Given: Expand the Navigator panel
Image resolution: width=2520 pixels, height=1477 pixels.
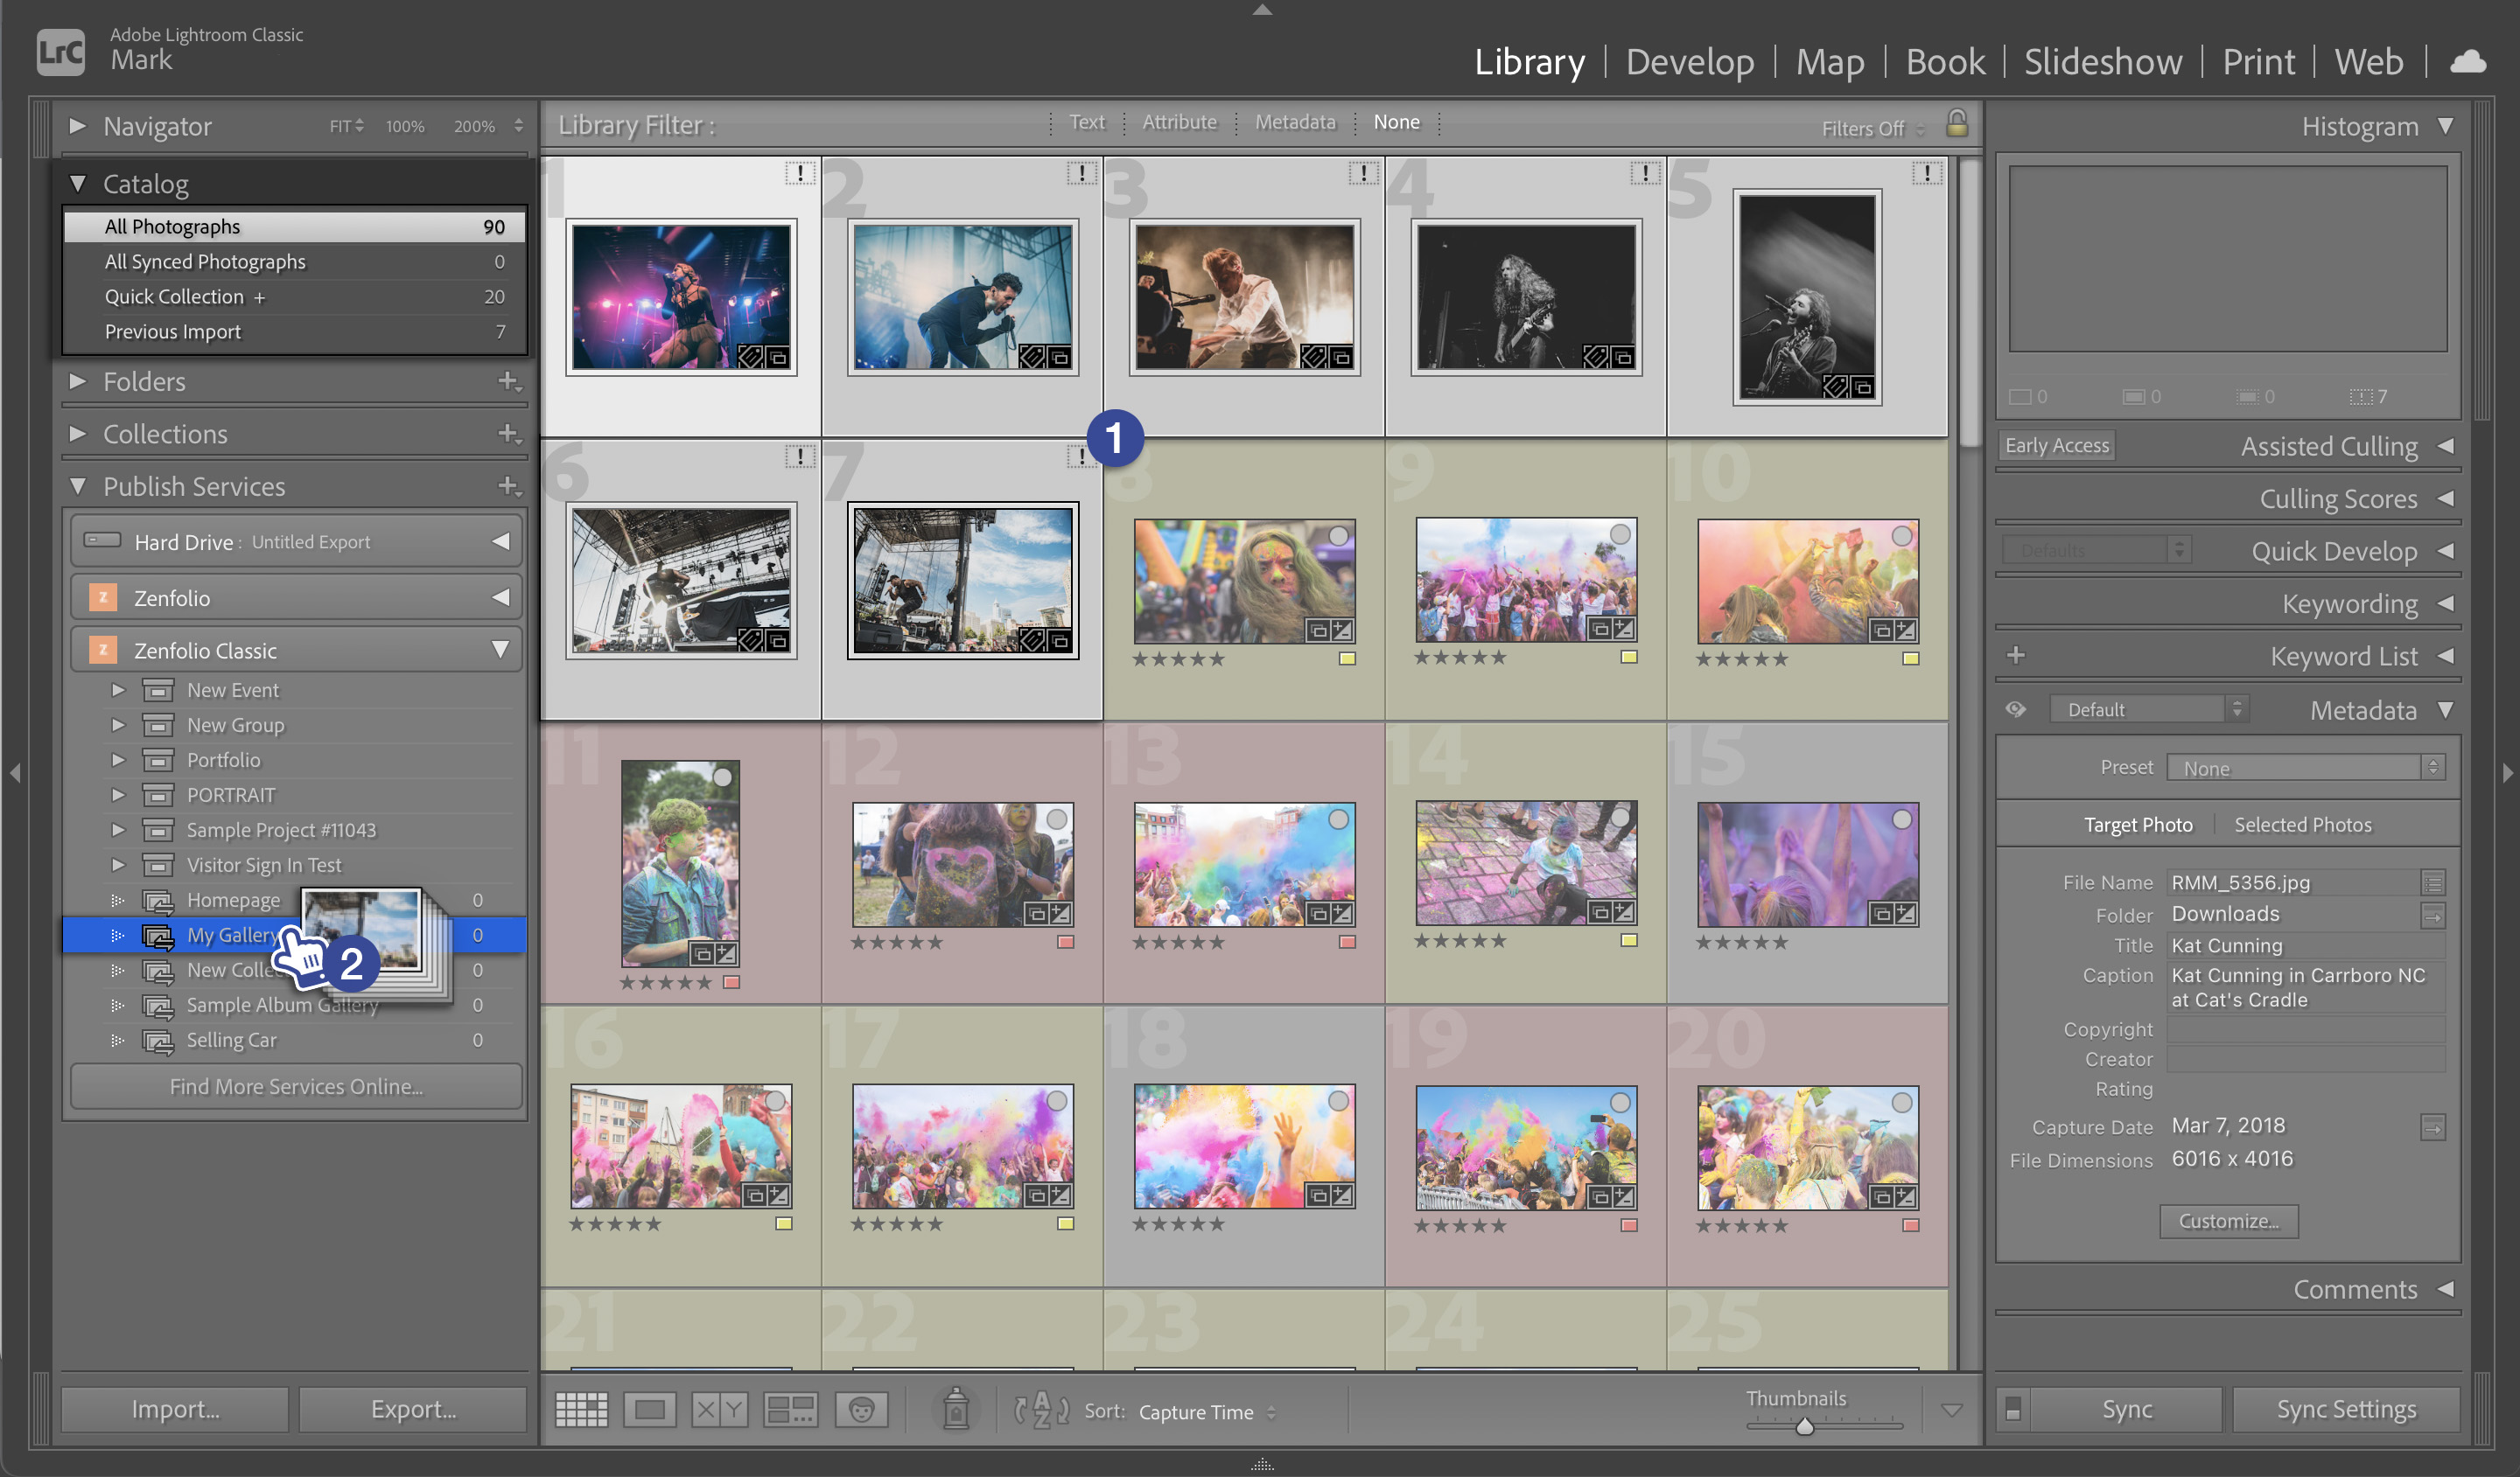Looking at the screenshot, I should point(77,126).
